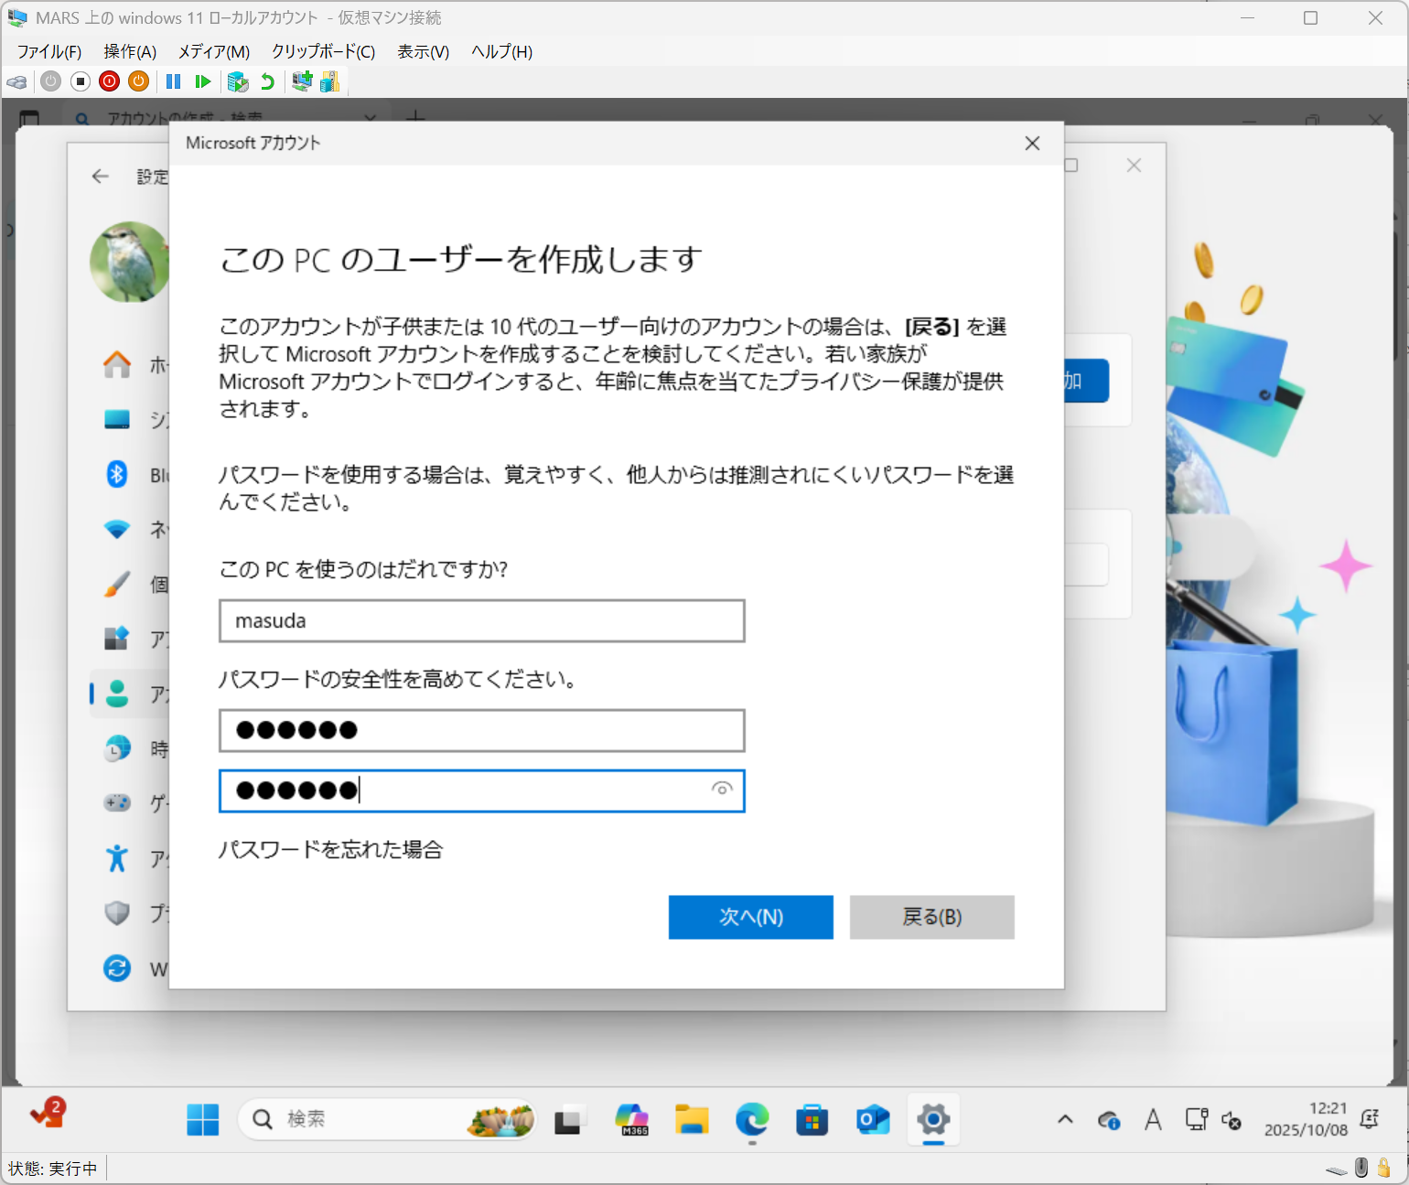Click the masuda user name field

(481, 620)
